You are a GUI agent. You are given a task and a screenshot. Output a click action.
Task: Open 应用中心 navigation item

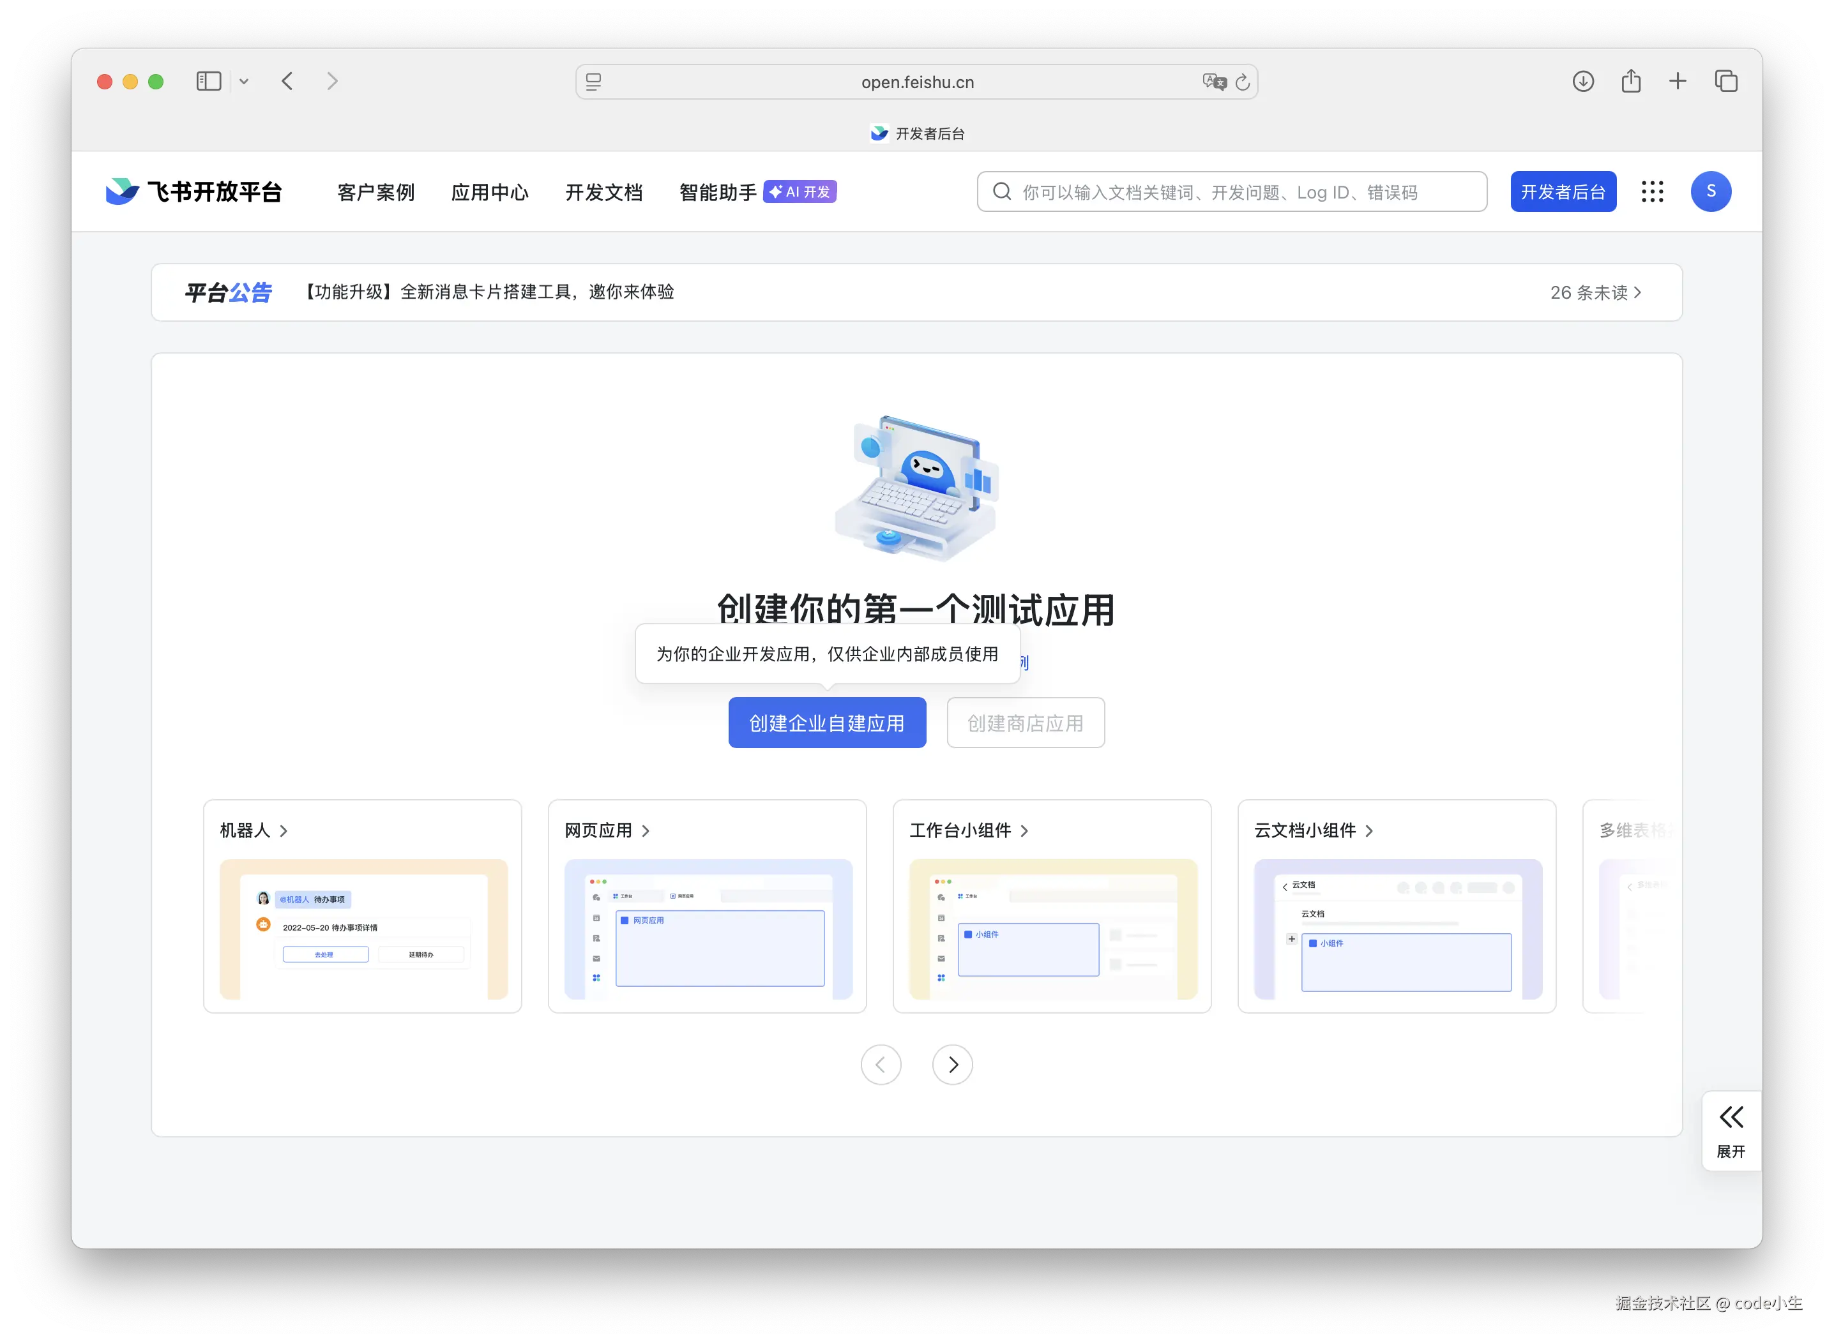[x=490, y=193]
